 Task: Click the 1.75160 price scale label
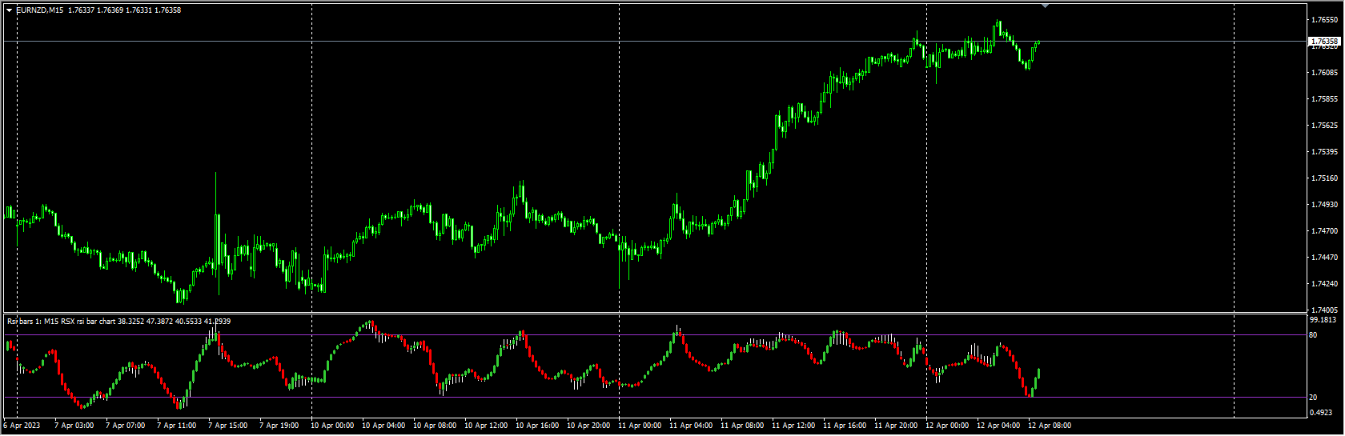[1325, 178]
